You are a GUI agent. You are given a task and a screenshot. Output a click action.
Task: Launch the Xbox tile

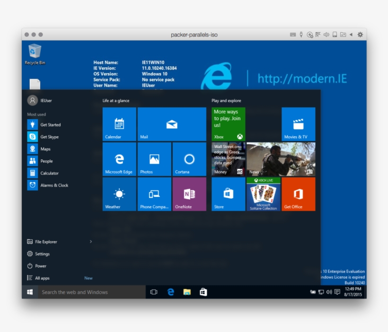point(228,123)
